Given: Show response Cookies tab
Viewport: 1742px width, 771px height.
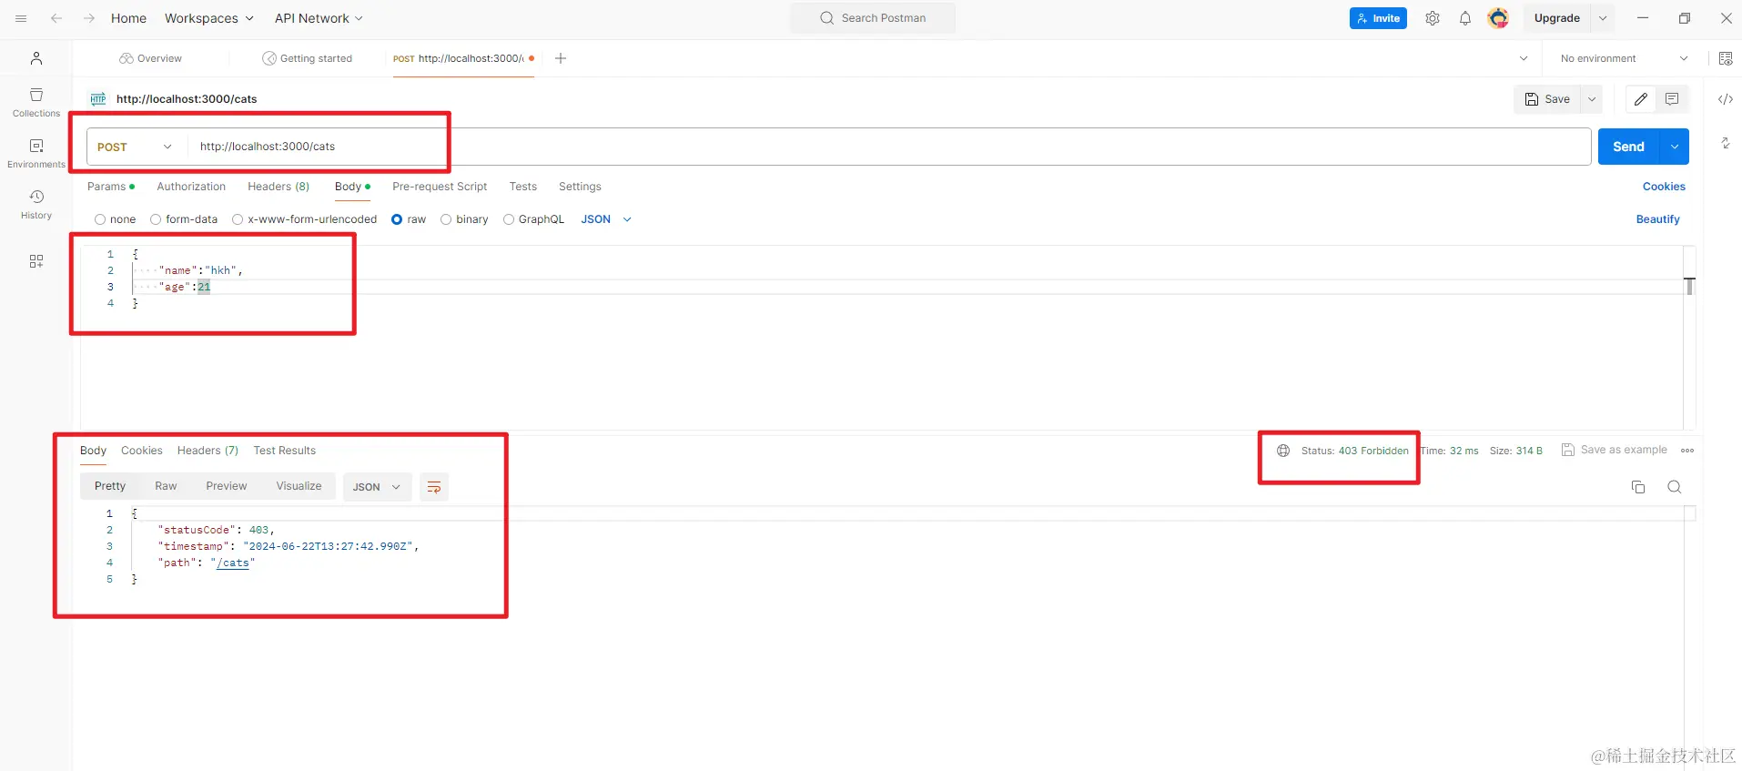Looking at the screenshot, I should 142,451.
